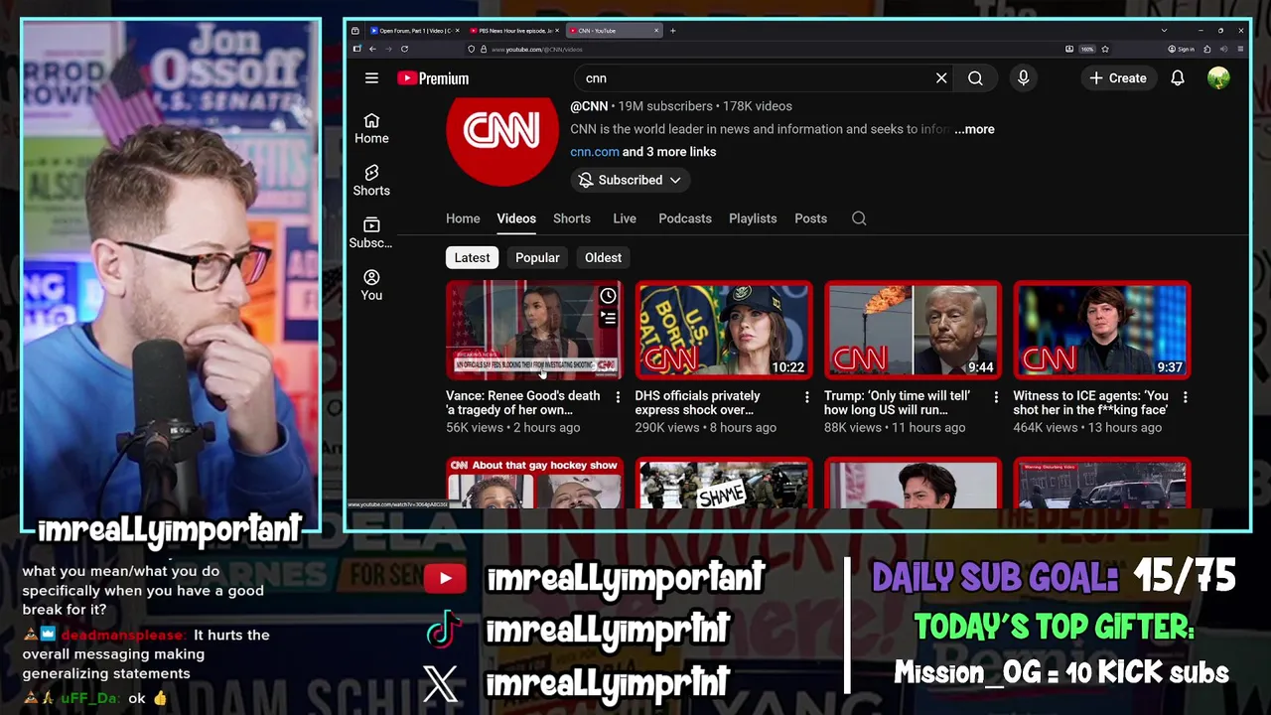The height and width of the screenshot is (715, 1271).
Task: Open the Trump 'Only time will tell' thumbnail
Action: tap(913, 330)
